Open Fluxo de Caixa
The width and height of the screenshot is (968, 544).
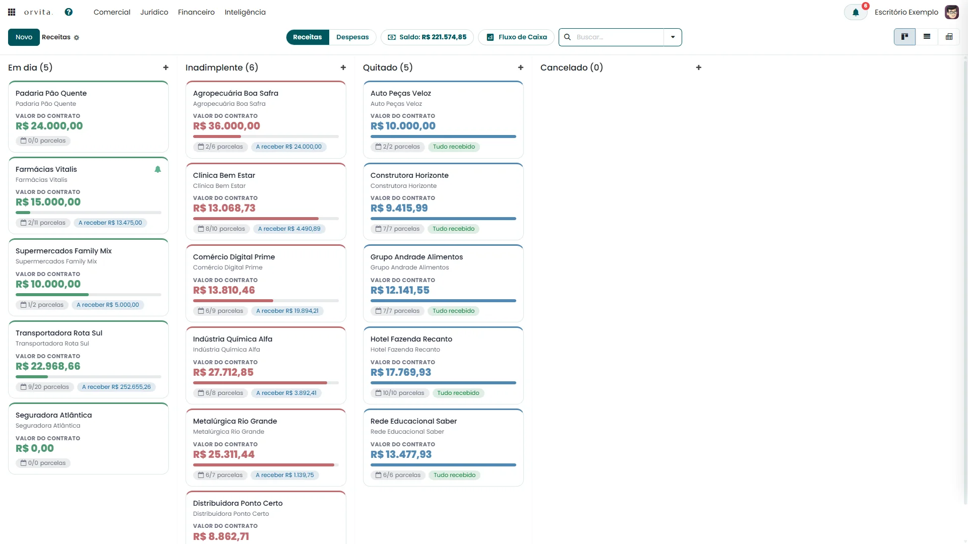coord(516,37)
